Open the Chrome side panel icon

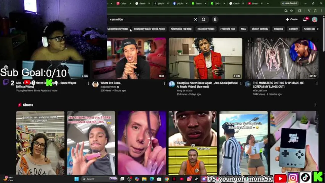click(300, 11)
